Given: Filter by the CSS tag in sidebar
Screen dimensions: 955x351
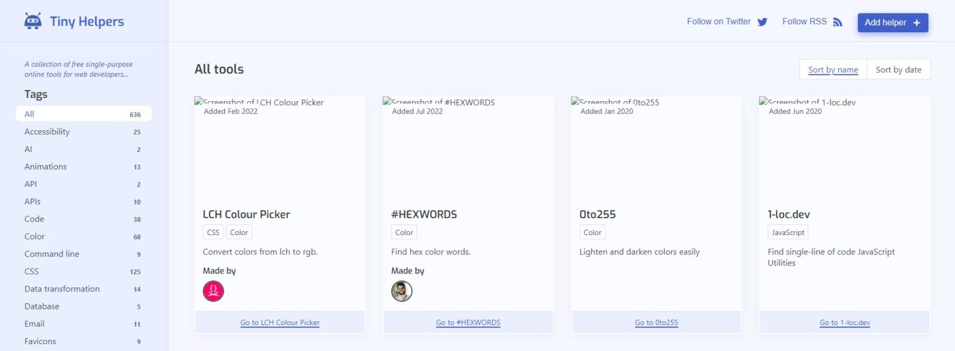Looking at the screenshot, I should (x=32, y=271).
